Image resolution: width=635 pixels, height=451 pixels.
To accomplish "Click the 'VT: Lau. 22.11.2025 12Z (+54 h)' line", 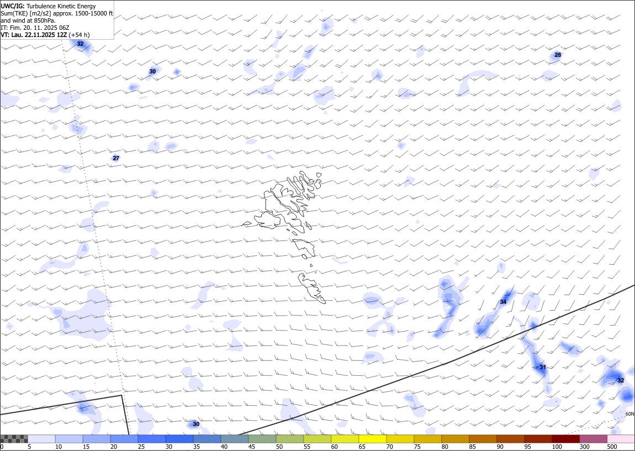I will tap(45, 35).
